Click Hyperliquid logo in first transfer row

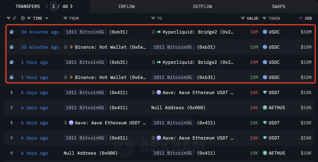(159, 32)
